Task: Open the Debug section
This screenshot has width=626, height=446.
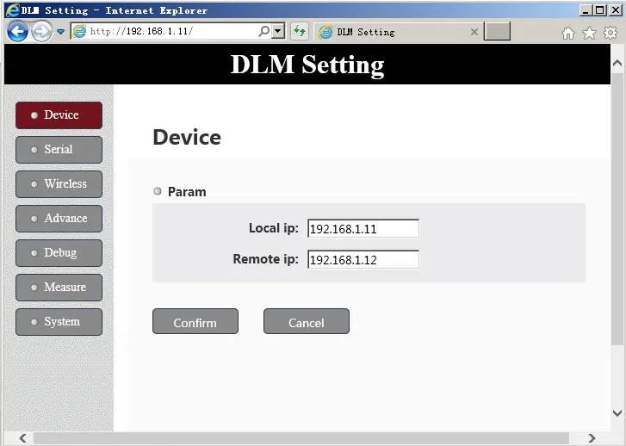Action: click(x=59, y=253)
